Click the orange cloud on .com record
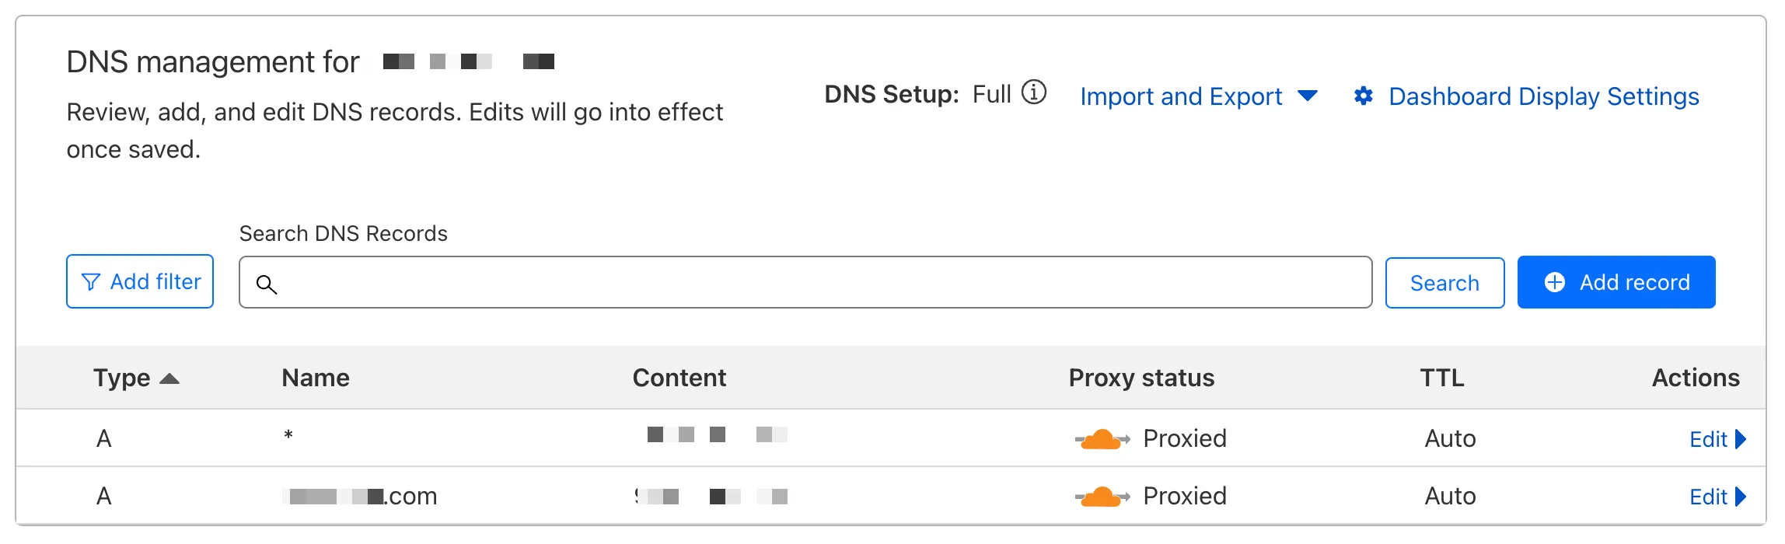 (1102, 497)
